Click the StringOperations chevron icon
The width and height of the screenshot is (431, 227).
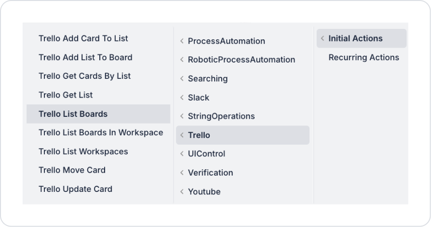coord(182,116)
